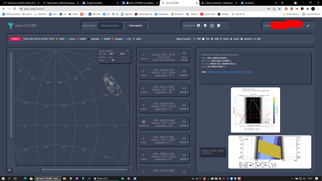This screenshot has width=322, height=181.
Task: Open SIMBAD link for 4FGL J0043.8+3425
Action: pyautogui.click(x=184, y=107)
